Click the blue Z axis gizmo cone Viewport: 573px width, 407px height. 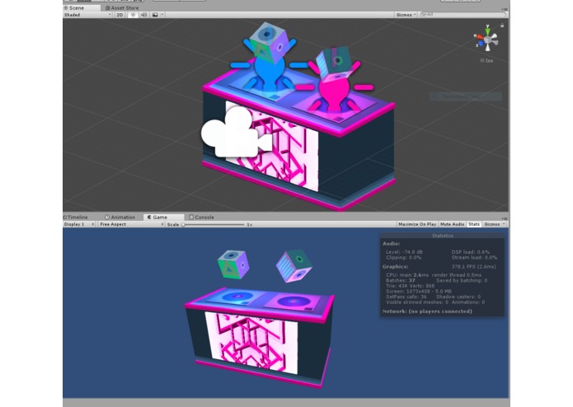481,44
